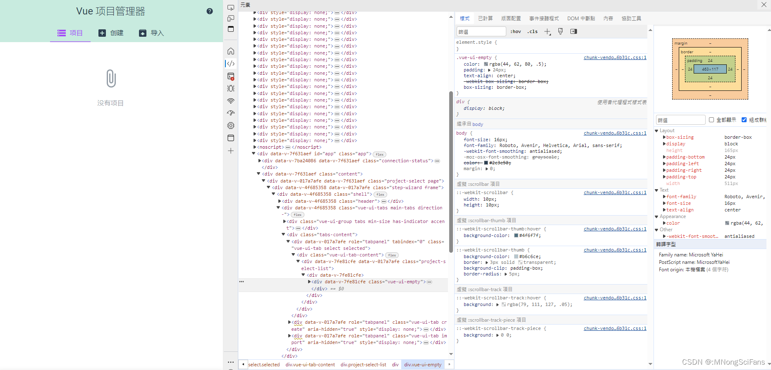
Task: Collapse the Appearance computed section
Action: click(x=657, y=216)
